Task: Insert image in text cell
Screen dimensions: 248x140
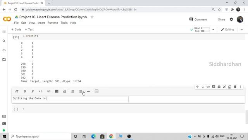Action: [x=57, y=91]
